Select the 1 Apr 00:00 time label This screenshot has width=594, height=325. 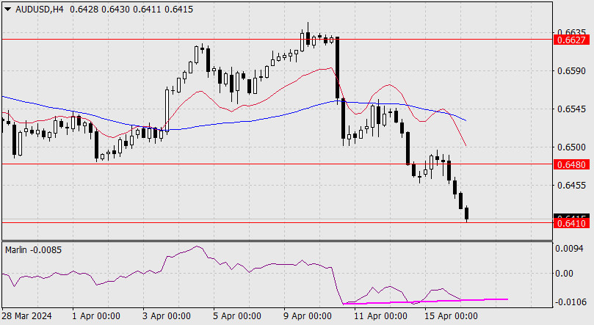[96, 316]
